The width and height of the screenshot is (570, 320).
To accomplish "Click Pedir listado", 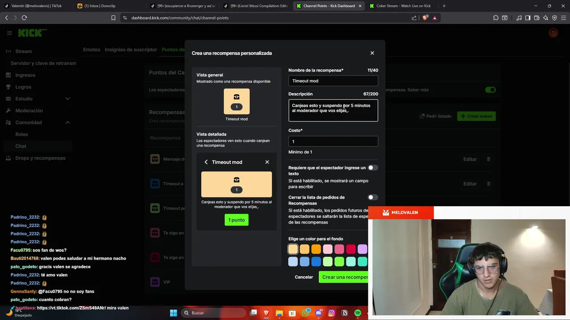I will (435, 116).
